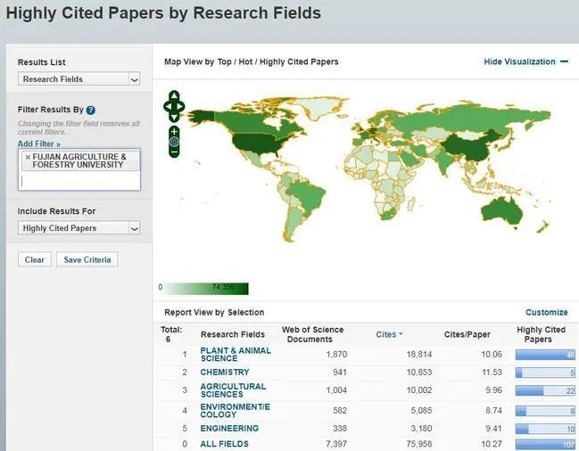The image size is (579, 451).
Task: Click the map color scale legend
Action: click(x=205, y=289)
